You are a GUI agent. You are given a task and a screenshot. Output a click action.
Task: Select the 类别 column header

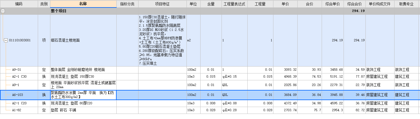coord(44,4)
